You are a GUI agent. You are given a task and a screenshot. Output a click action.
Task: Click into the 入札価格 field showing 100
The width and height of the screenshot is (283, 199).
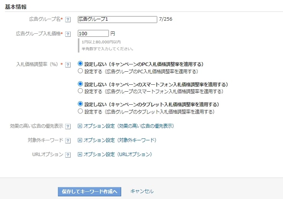click(93, 34)
